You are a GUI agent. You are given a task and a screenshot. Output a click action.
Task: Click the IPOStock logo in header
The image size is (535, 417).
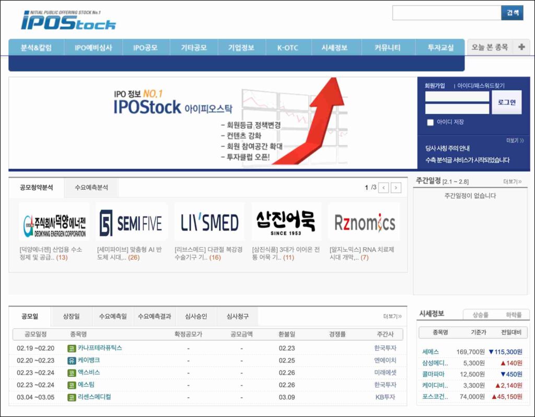tap(68, 20)
